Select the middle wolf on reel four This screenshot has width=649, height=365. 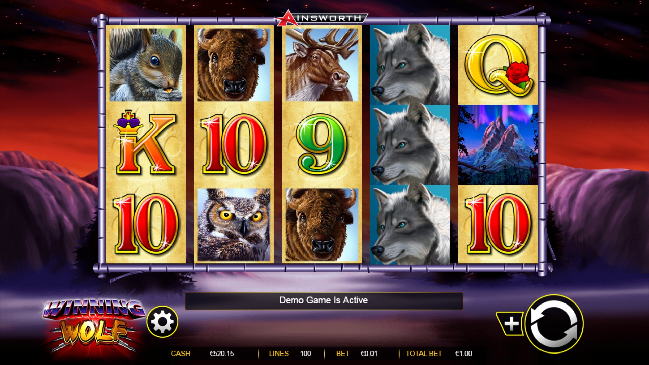click(x=410, y=145)
